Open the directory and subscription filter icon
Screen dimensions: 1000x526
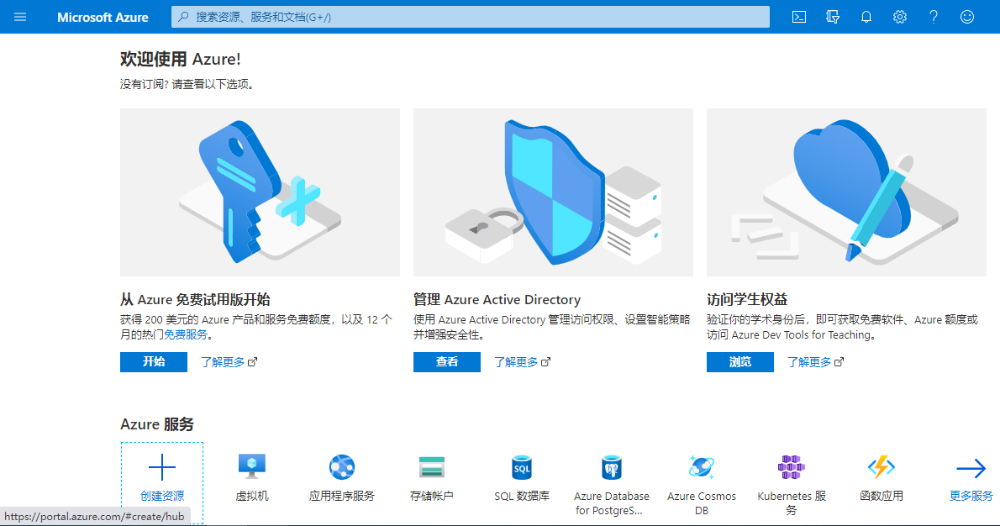point(832,17)
